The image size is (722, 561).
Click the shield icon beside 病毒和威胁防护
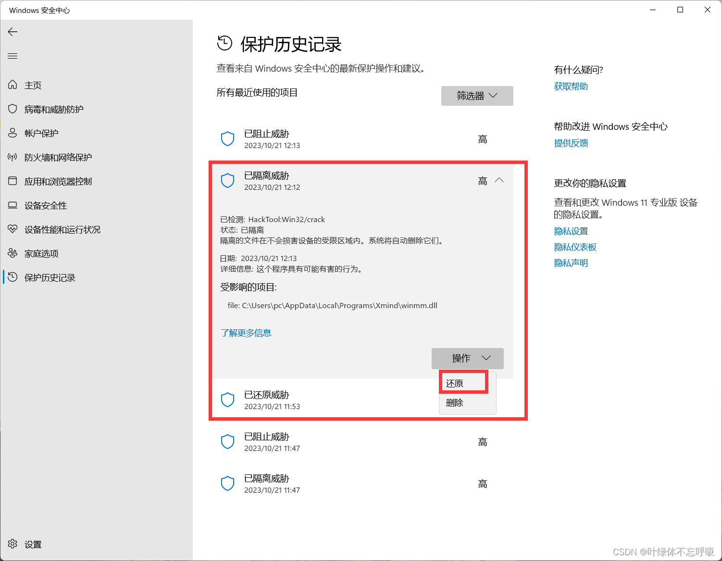(x=12, y=109)
